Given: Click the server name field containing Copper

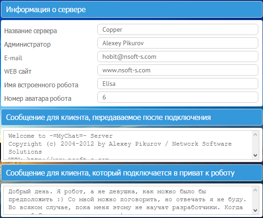Looking at the screenshot, I should (178, 29).
